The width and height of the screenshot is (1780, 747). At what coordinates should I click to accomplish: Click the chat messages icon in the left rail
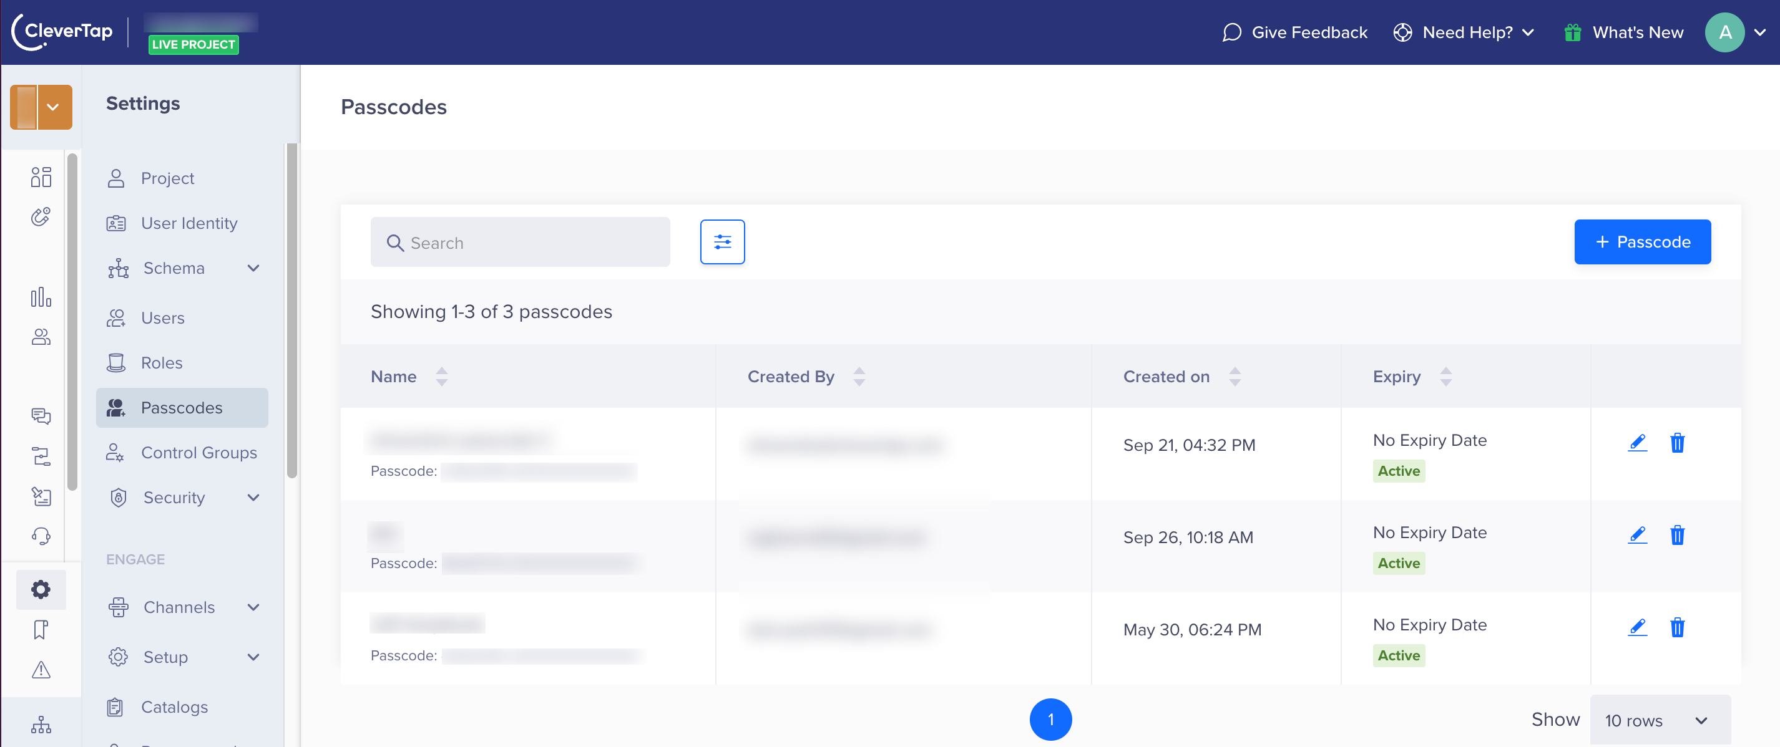[x=41, y=416]
